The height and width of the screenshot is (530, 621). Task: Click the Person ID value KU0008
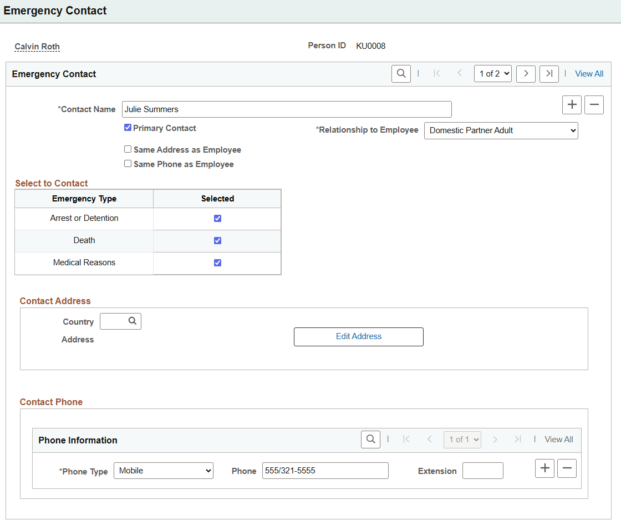(371, 46)
